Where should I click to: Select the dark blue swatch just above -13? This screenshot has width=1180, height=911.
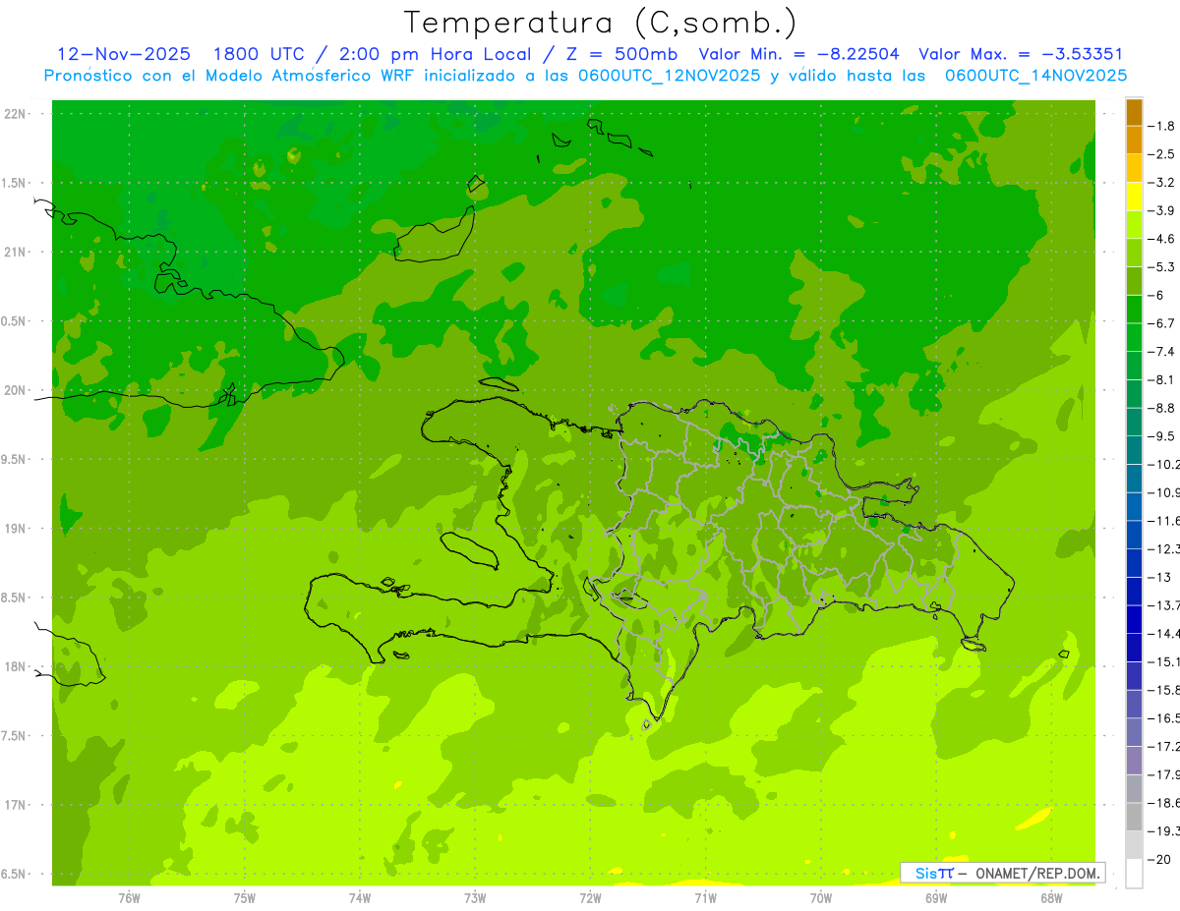[x=1134, y=562]
